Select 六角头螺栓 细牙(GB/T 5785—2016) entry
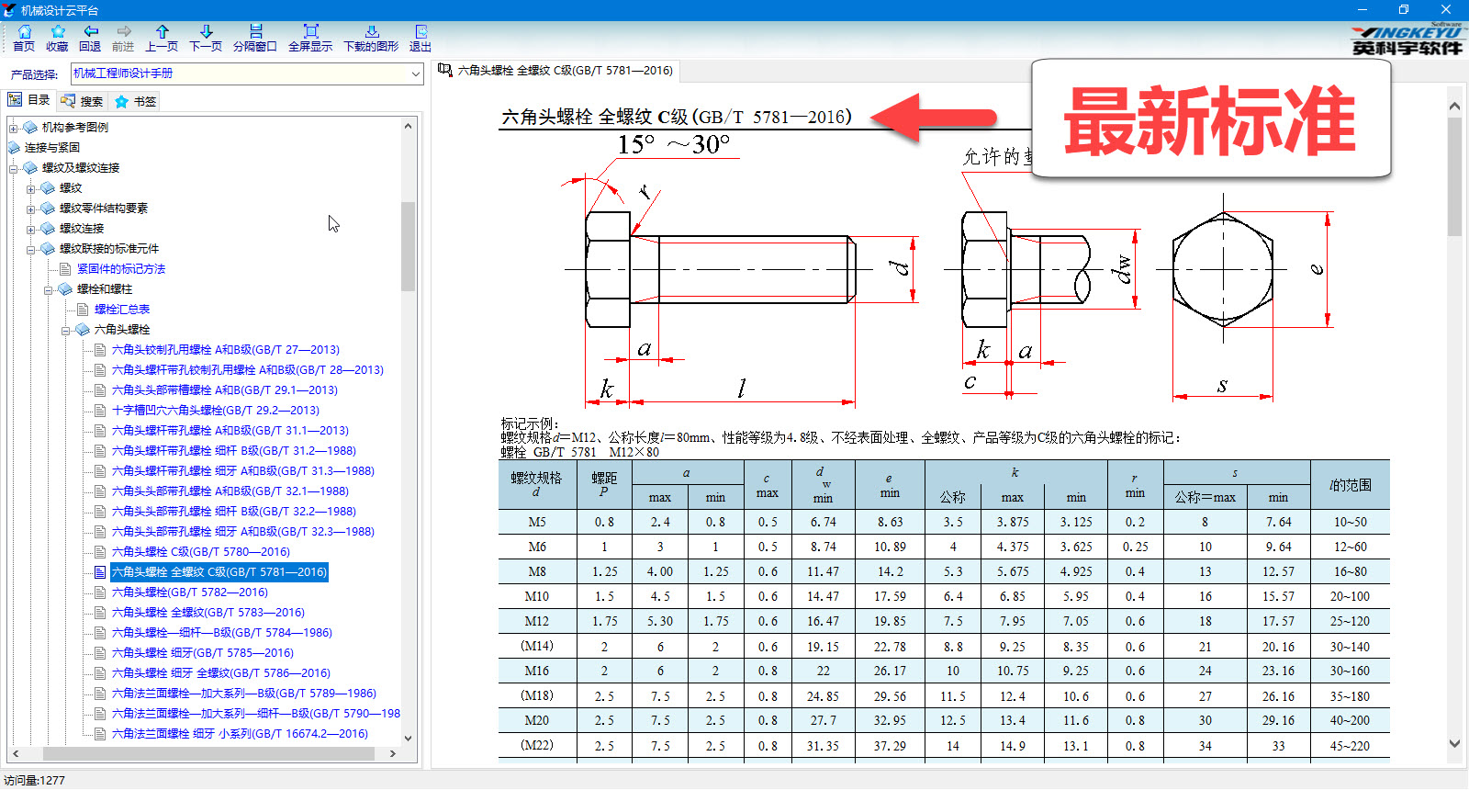Image resolution: width=1469 pixels, height=790 pixels. (202, 653)
